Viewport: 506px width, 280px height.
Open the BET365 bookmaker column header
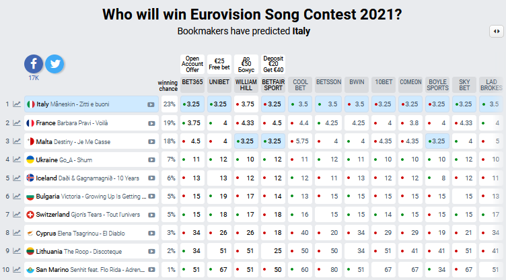click(192, 85)
